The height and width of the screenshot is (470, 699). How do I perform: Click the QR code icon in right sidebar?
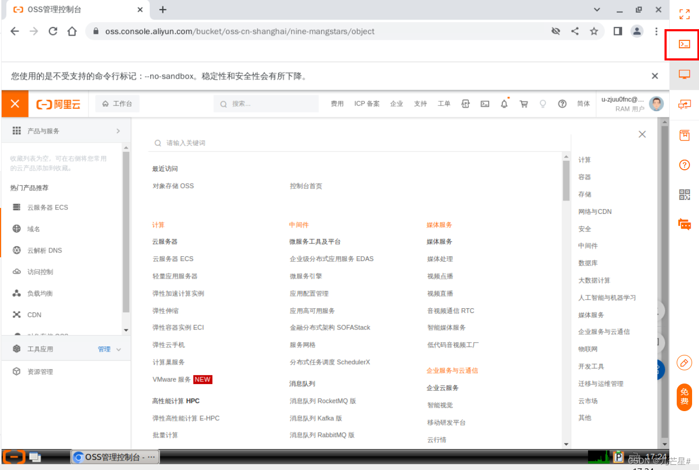[x=685, y=195]
